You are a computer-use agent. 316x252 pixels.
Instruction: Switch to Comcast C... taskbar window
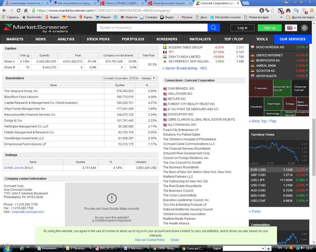click(x=193, y=248)
